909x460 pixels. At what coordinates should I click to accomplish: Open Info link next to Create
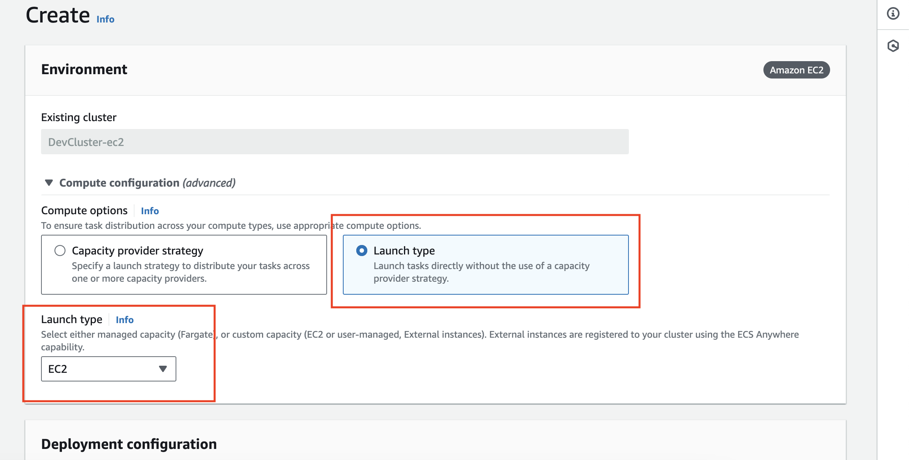(105, 19)
